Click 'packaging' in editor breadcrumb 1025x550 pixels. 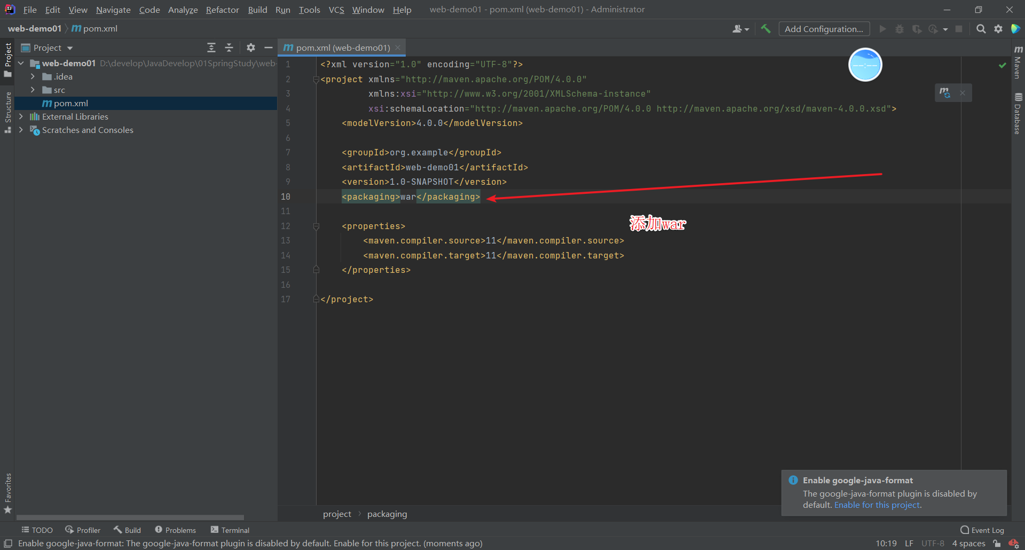[387, 514]
